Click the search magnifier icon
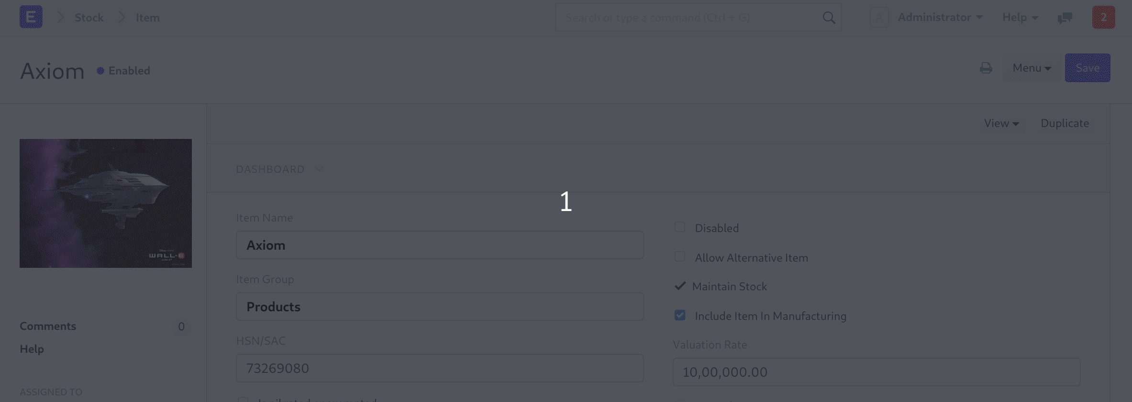 coord(829,18)
